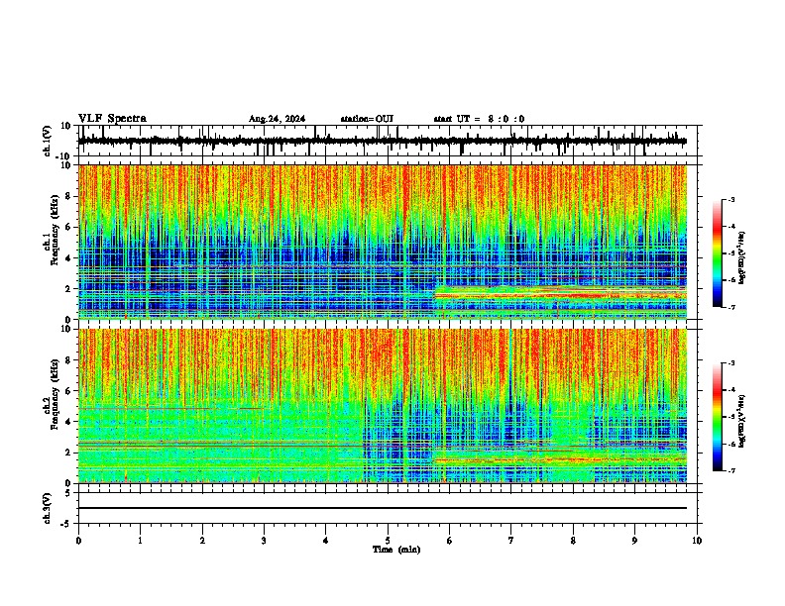Click the 'VLF Spectra' title text

click(112, 119)
